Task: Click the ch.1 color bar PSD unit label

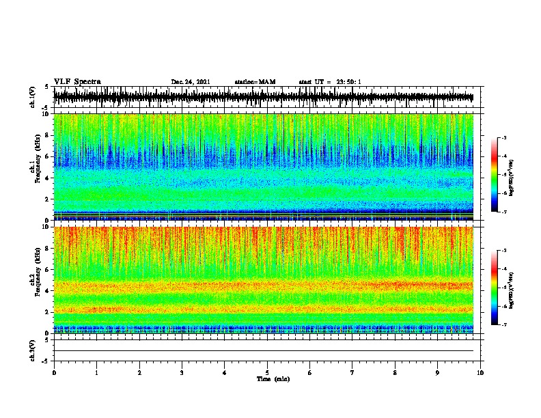Action: [512, 178]
